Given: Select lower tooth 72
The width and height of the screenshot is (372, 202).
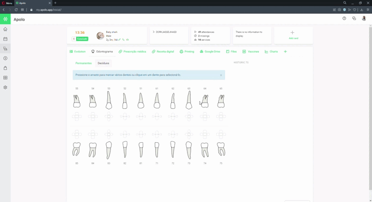Looking at the screenshot, I should (173, 150).
